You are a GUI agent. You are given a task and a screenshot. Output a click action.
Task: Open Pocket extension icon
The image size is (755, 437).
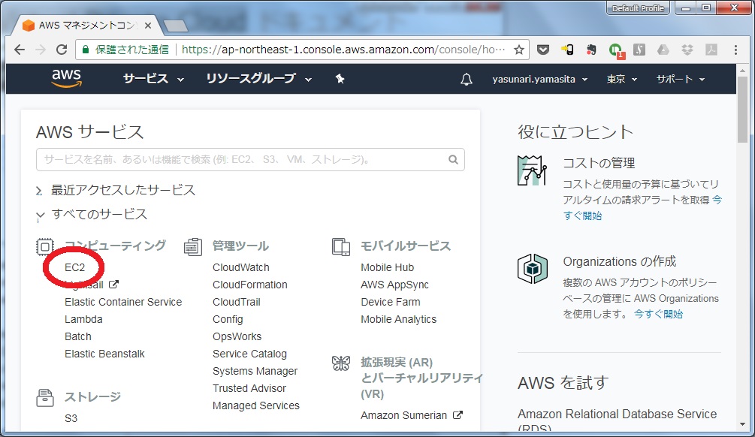[543, 50]
